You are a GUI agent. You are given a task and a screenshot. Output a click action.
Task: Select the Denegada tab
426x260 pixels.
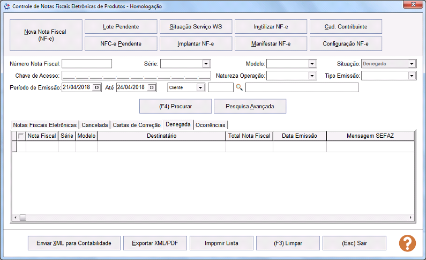(178, 124)
